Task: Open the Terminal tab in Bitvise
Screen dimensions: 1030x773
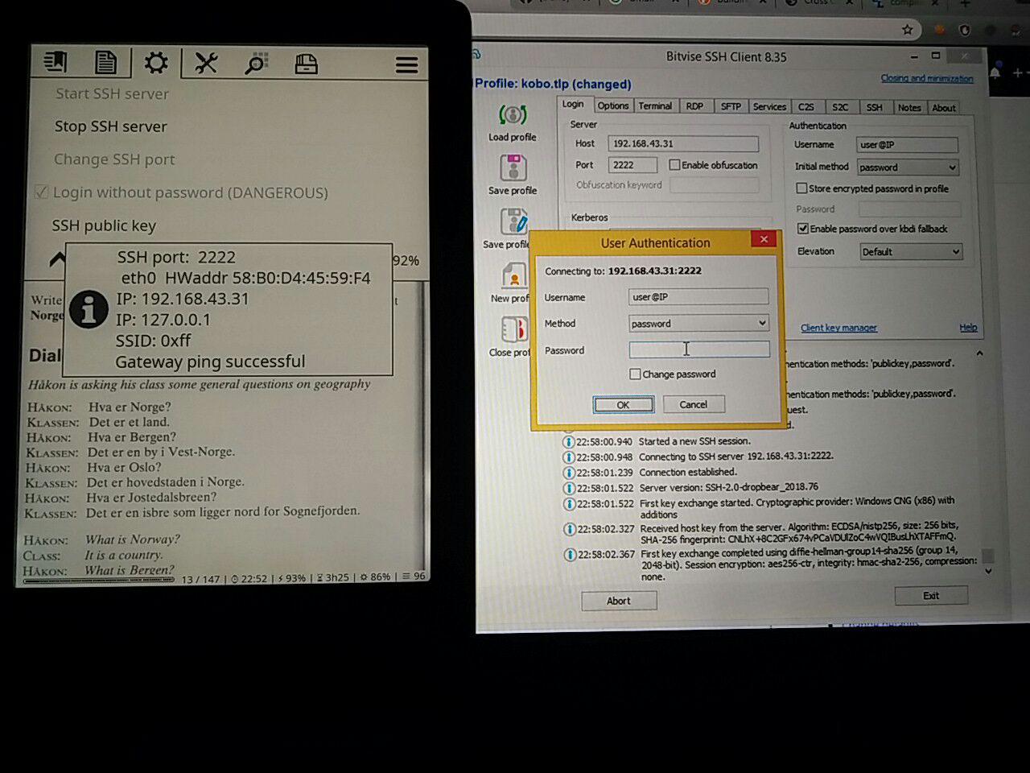Action: 656,105
